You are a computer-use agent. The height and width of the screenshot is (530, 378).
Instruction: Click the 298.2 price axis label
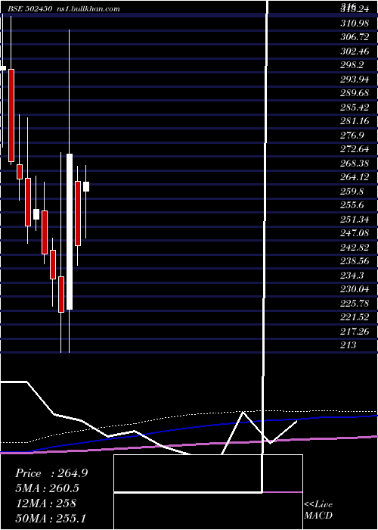(x=352, y=65)
